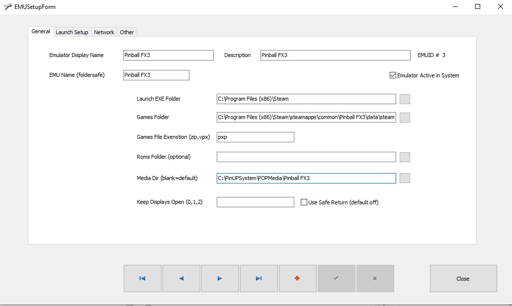This screenshot has height=306, width=512.
Task: Browse for the Launch EXE Folder
Action: point(405,99)
